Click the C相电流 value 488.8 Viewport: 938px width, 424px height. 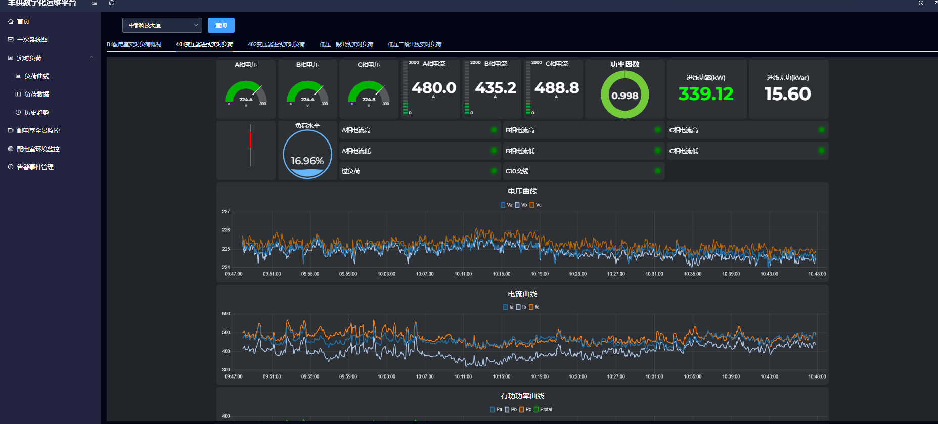tap(557, 88)
